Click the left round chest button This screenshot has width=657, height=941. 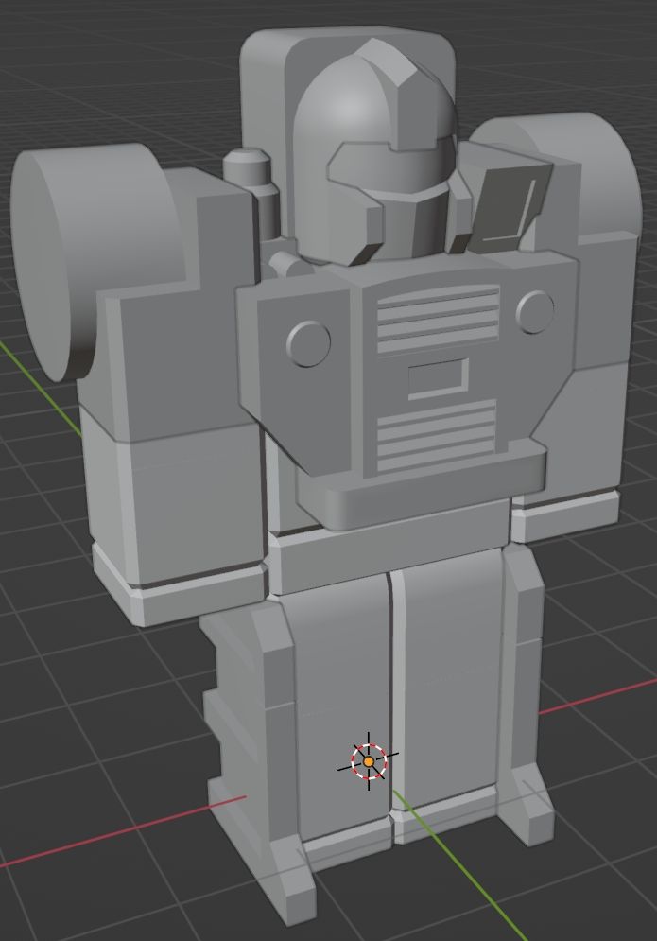[308, 343]
